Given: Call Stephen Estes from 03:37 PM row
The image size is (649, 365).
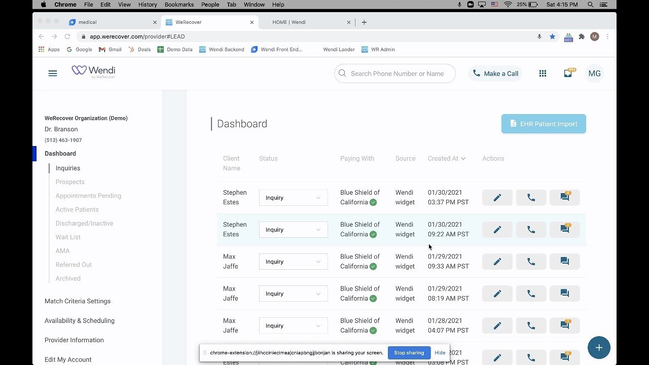Looking at the screenshot, I should coord(531,198).
